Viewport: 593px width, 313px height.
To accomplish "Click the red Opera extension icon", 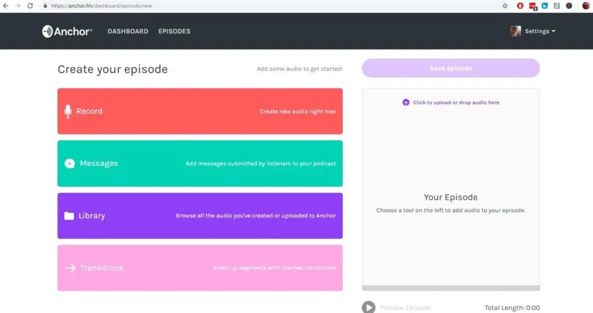I will (x=520, y=6).
